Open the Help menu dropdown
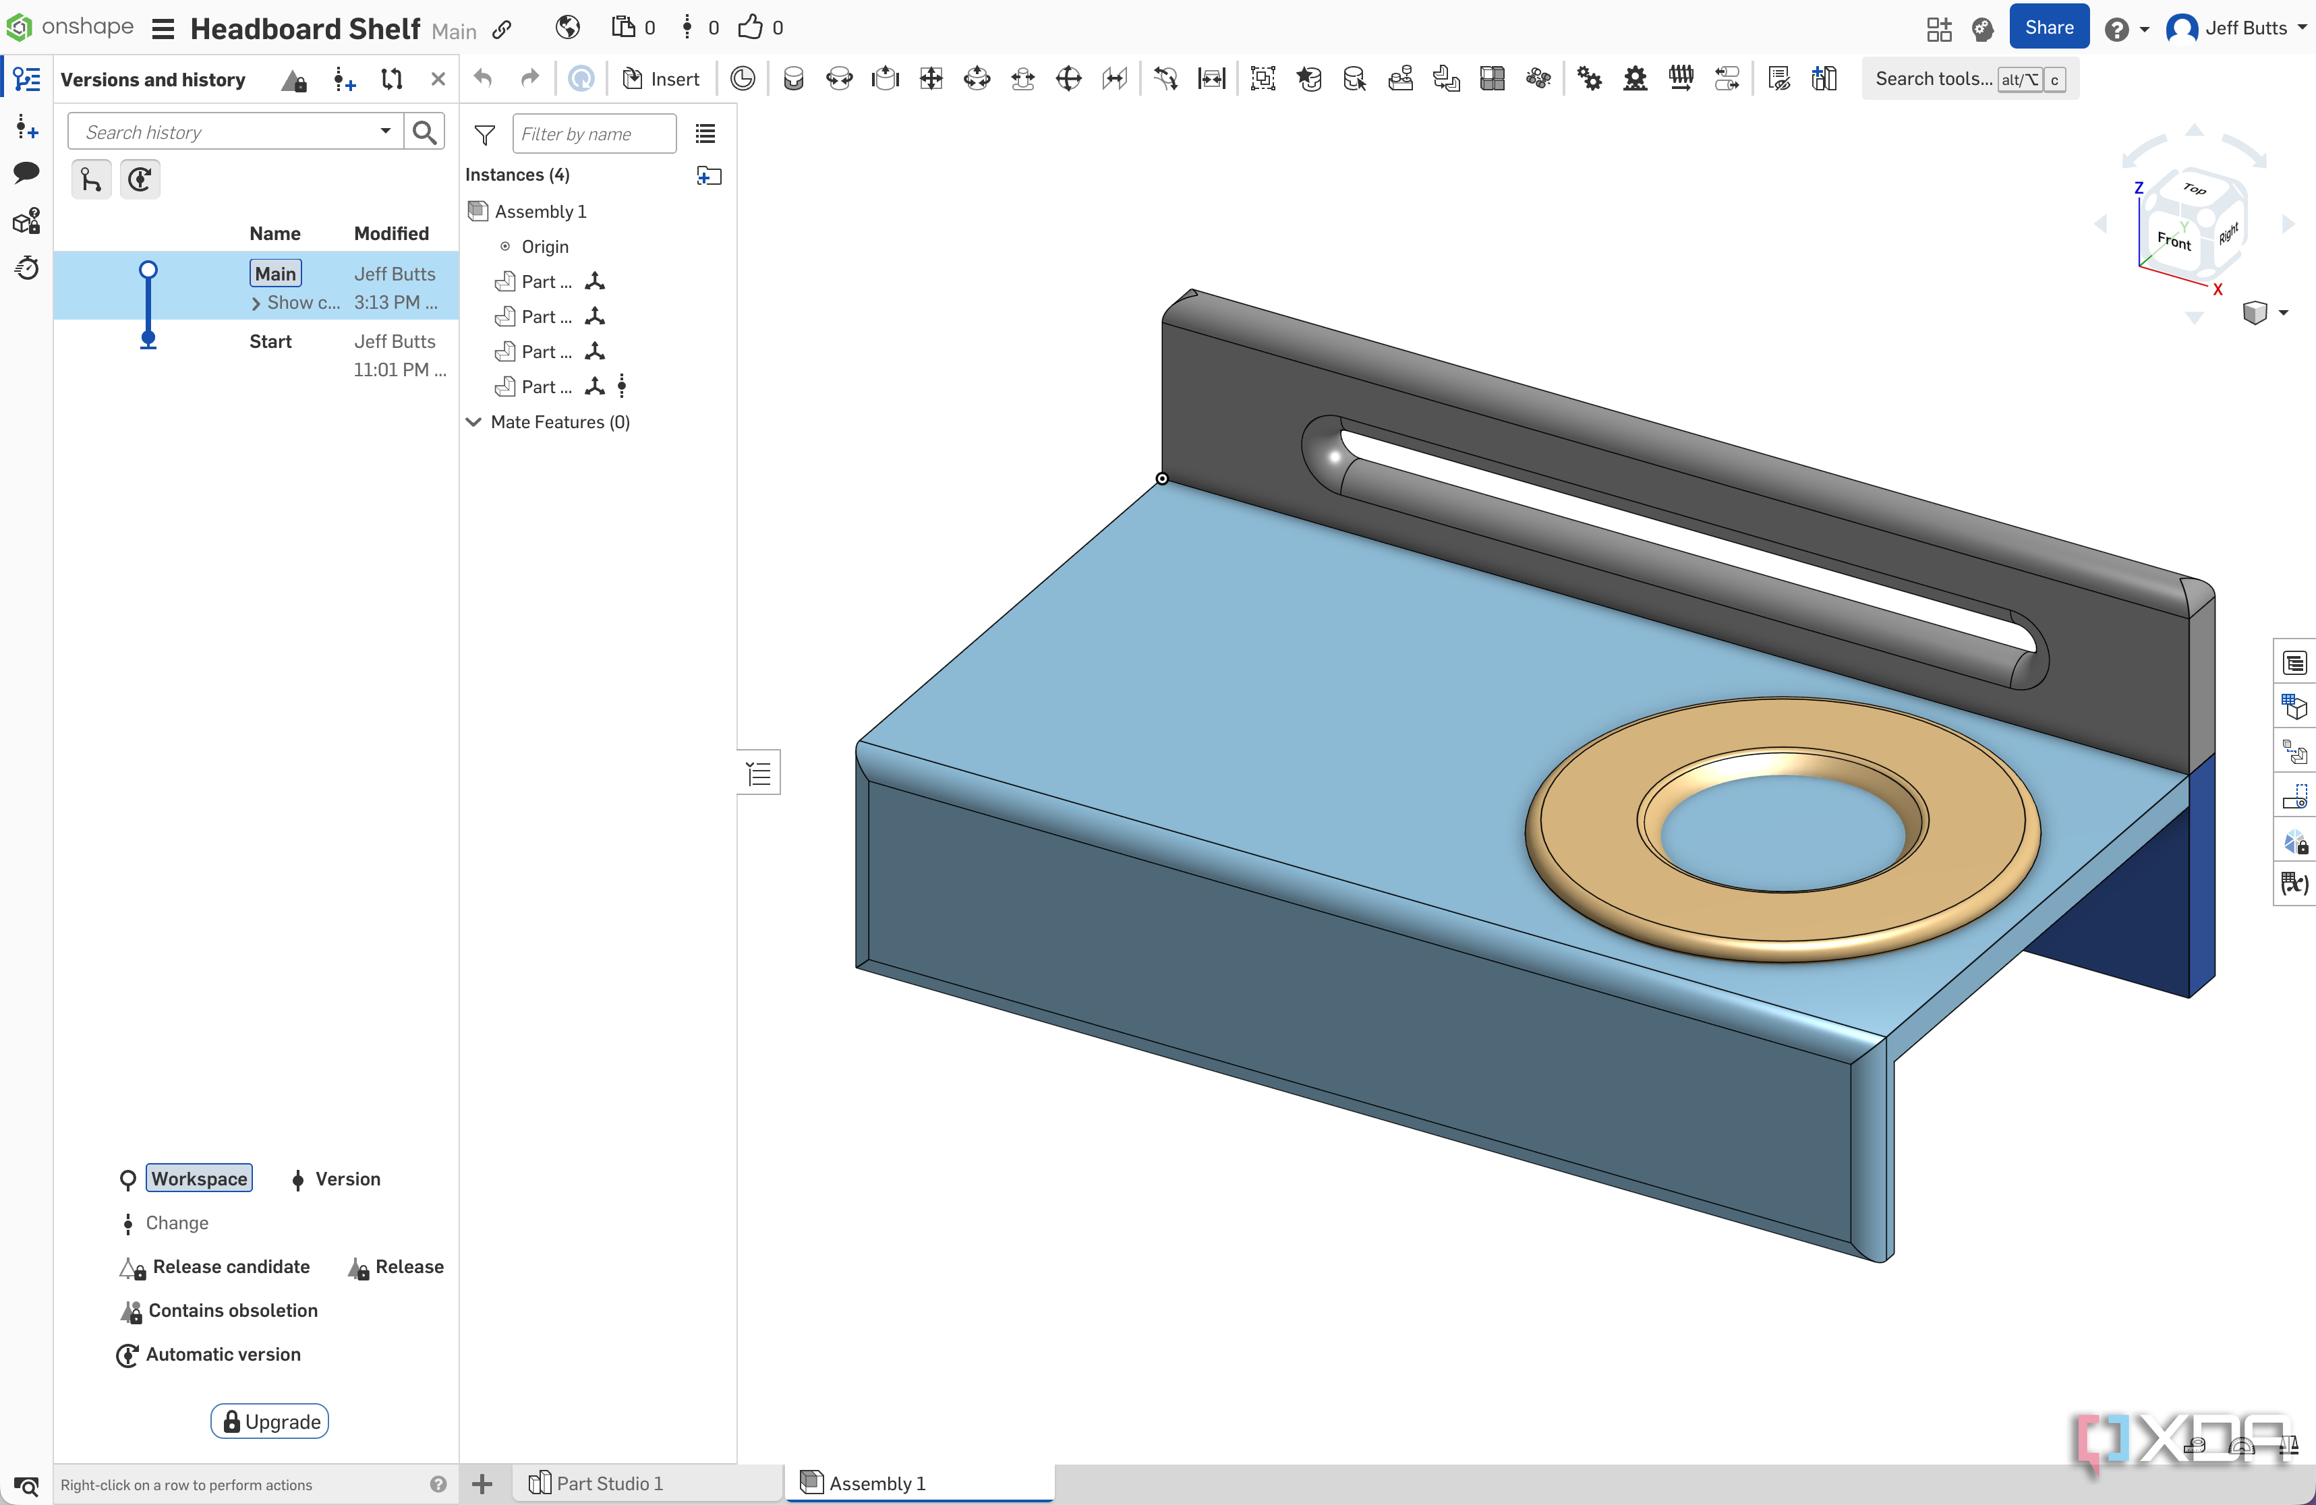This screenshot has width=2316, height=1505. coord(2127,29)
